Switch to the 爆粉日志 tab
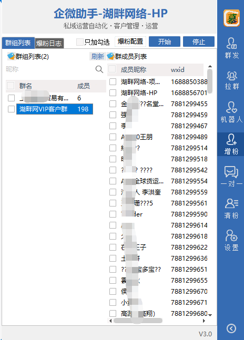This screenshot has width=244, height=340. tap(49, 43)
